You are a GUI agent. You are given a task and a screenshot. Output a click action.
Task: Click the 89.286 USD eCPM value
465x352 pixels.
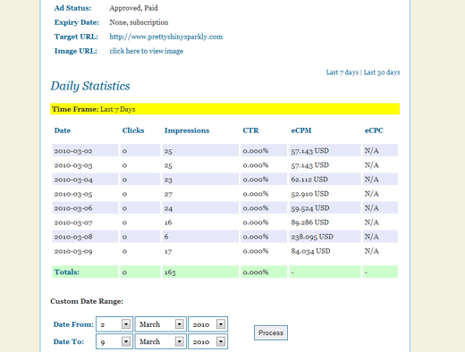click(x=310, y=222)
